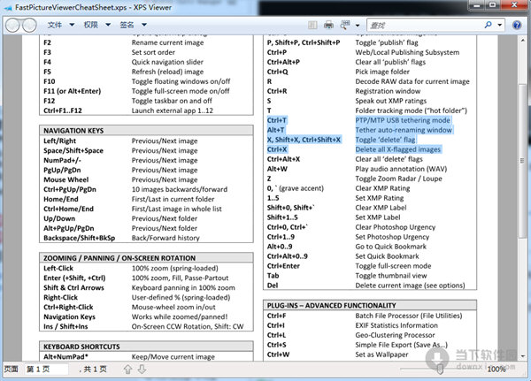
Task: Click 'Web/Local Publishing Subsystem' text
Action: 407,52
